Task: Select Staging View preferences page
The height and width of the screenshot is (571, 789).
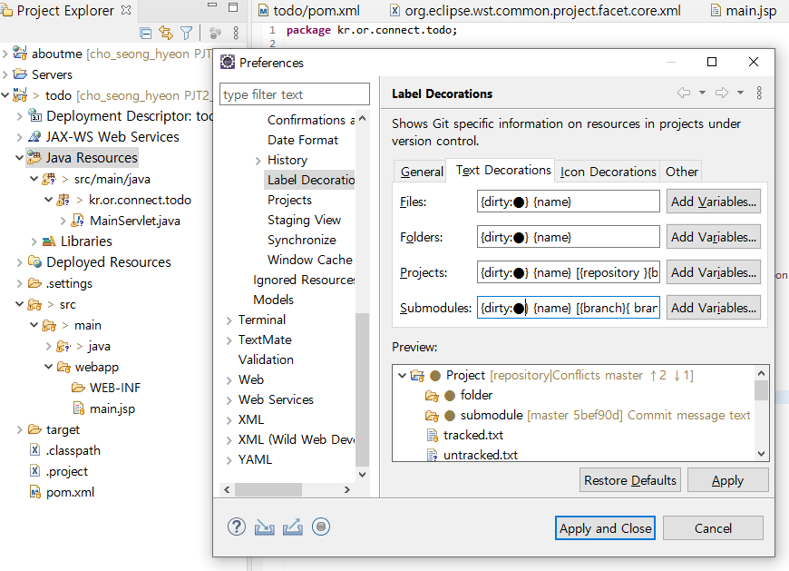Action: 304,220
